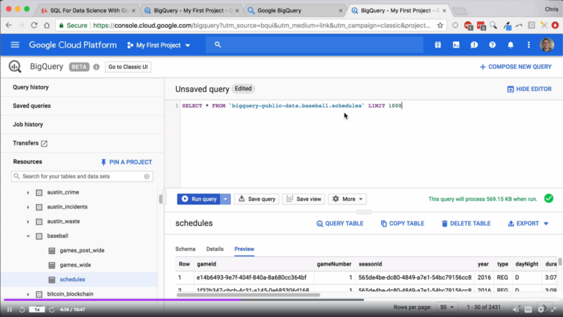This screenshot has width=563, height=317.
Task: Click the help question mark icon
Action: [x=493, y=45]
